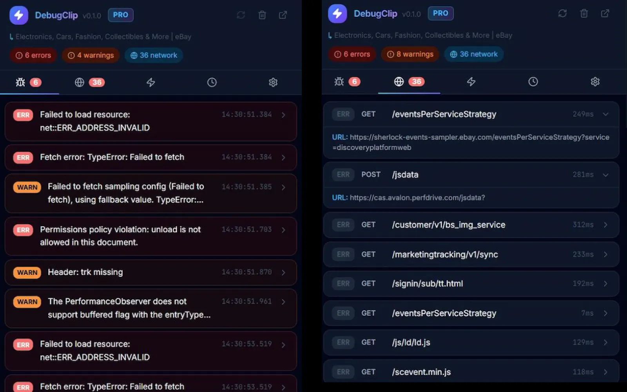Open gear settings tab in right panel
627x392 pixels.
595,82
